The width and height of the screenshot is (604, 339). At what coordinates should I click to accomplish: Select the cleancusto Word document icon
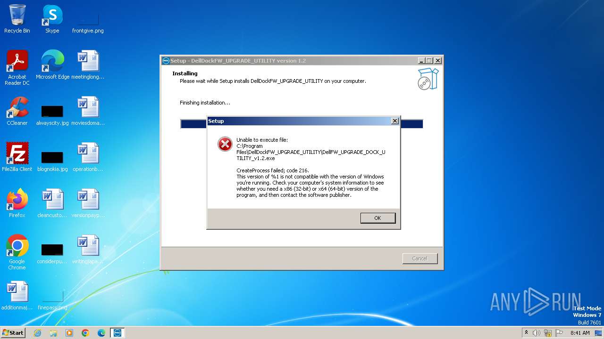click(52, 203)
